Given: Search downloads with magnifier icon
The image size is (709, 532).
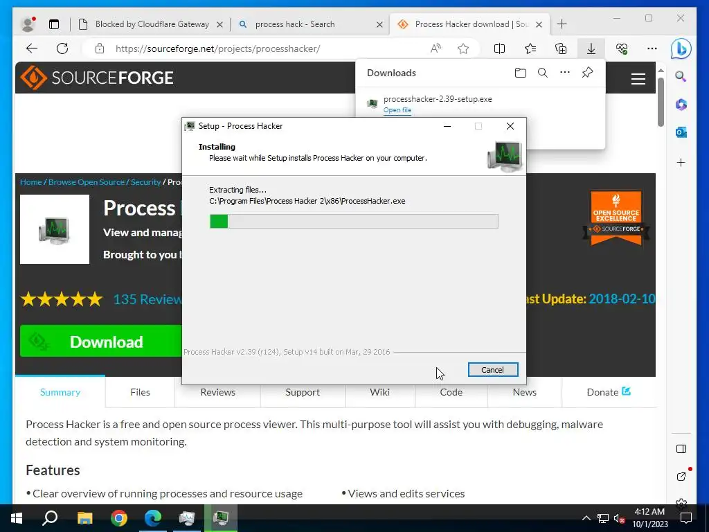Looking at the screenshot, I should (543, 73).
